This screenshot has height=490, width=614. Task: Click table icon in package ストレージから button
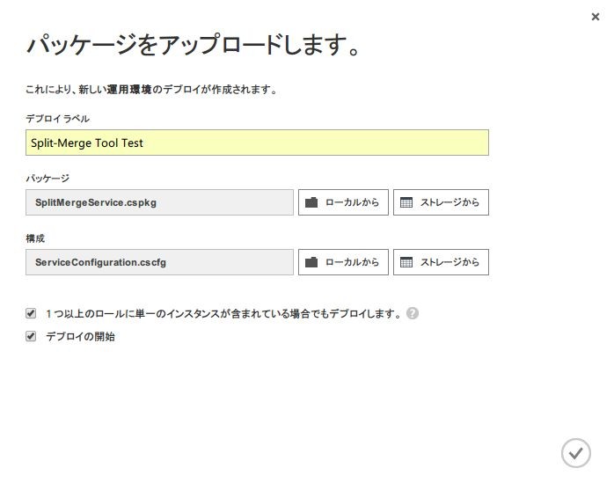[x=406, y=202]
